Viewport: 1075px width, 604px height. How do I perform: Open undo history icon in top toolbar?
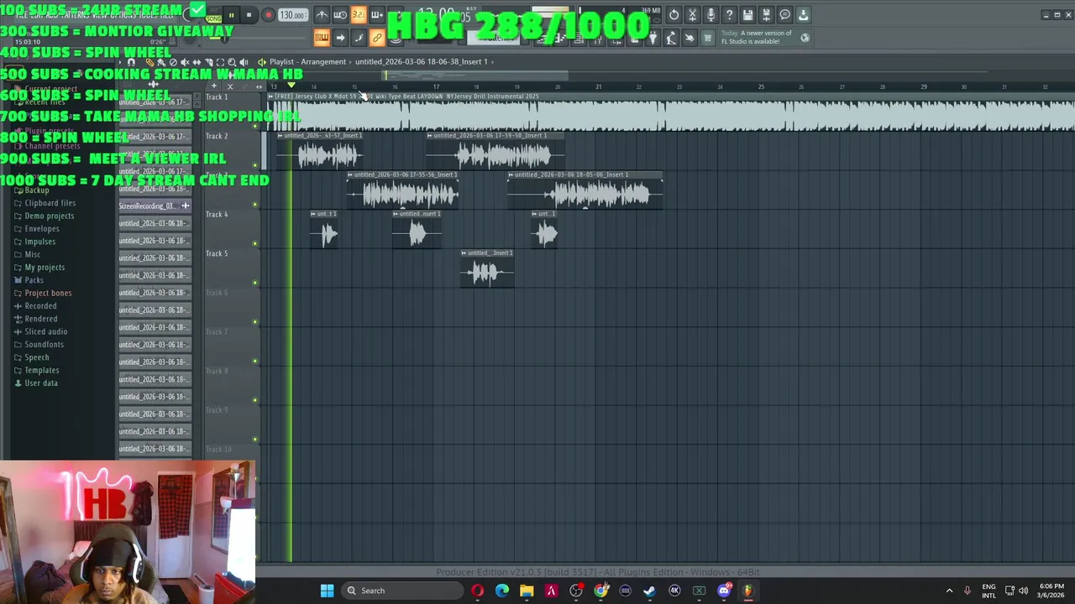tap(674, 15)
